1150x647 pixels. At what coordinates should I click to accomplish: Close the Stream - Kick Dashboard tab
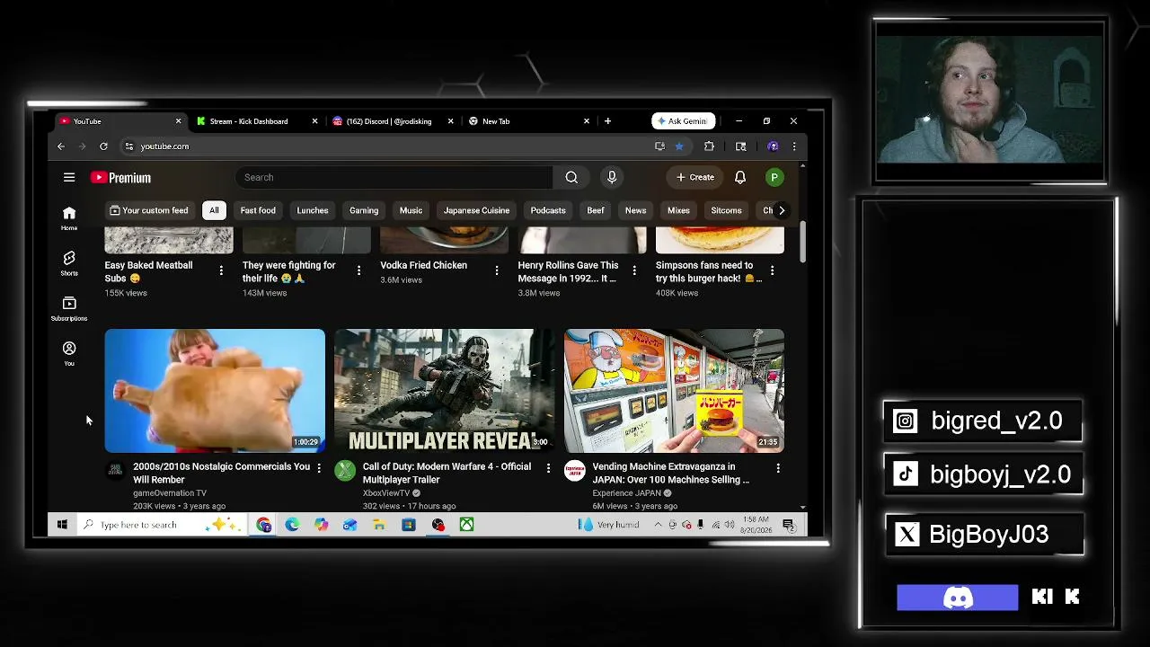(x=314, y=121)
